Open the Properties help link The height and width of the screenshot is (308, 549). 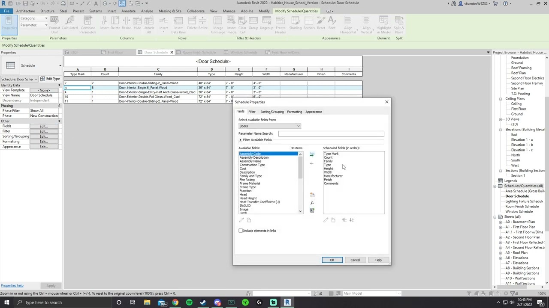tap(12, 285)
